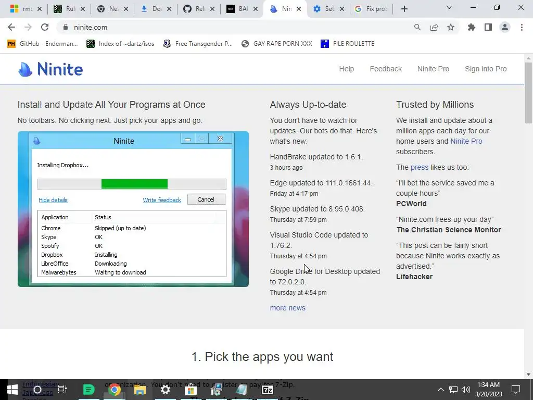Open the Windows Start menu
Screen dimensions: 533x400
(x=12, y=390)
